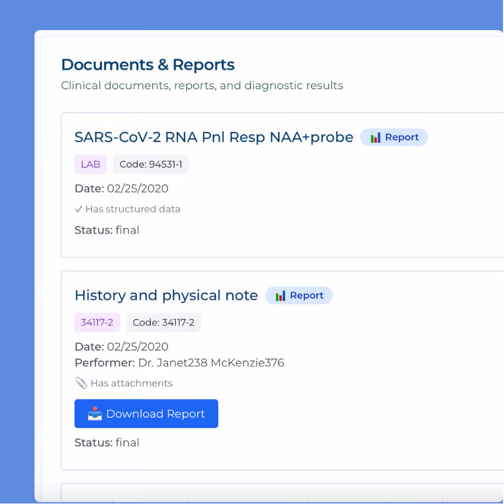Click the Date 02/25/2020 in SARS-CoV-2 card

tap(121, 188)
